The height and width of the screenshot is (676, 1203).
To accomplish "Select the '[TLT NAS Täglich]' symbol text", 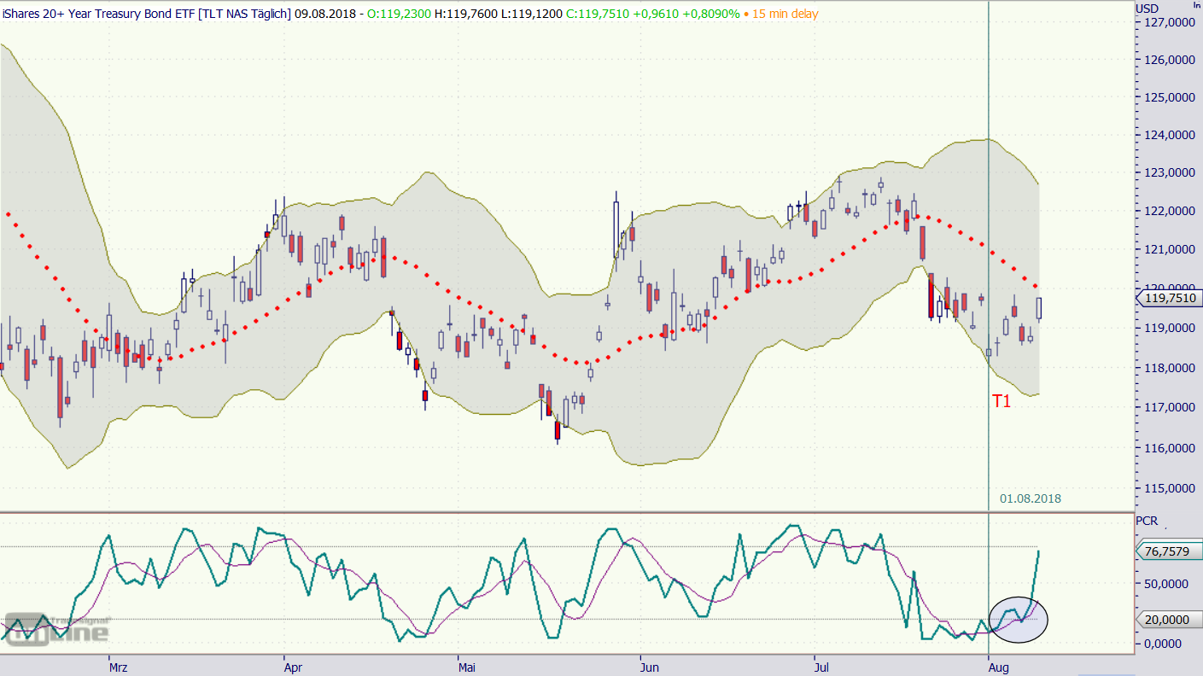I will (244, 14).
